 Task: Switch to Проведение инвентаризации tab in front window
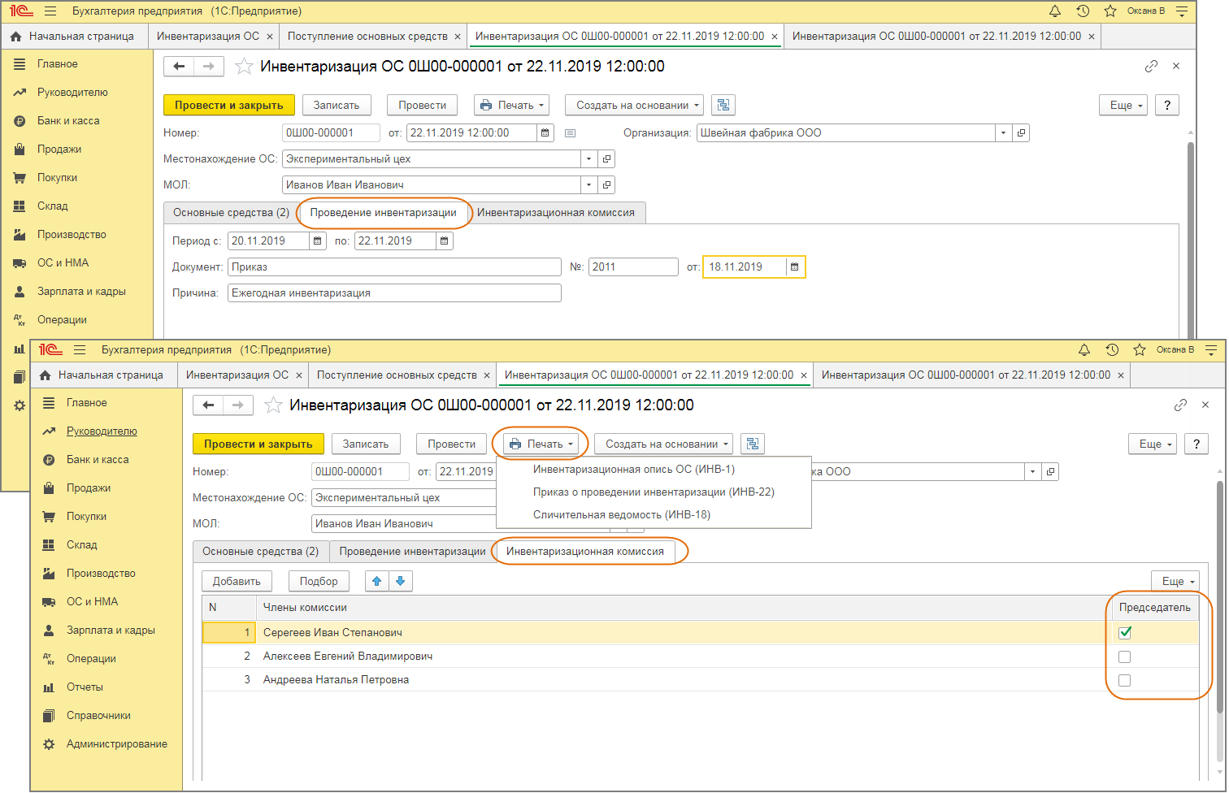412,551
